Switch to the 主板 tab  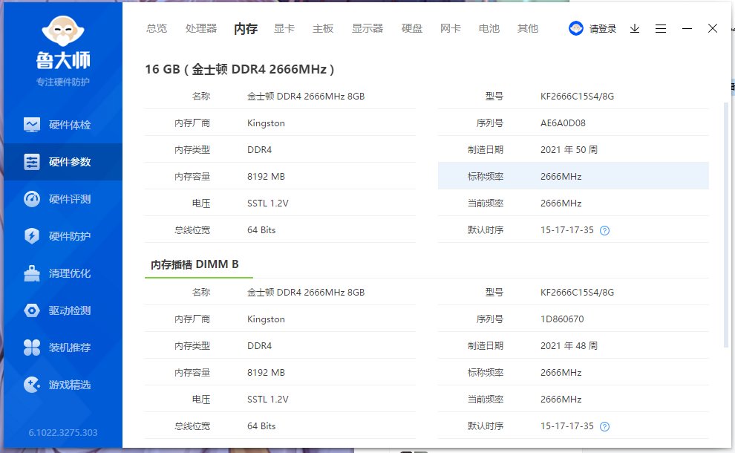323,29
